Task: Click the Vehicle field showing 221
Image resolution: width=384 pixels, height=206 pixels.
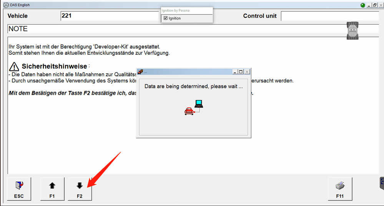Action: (x=110, y=16)
